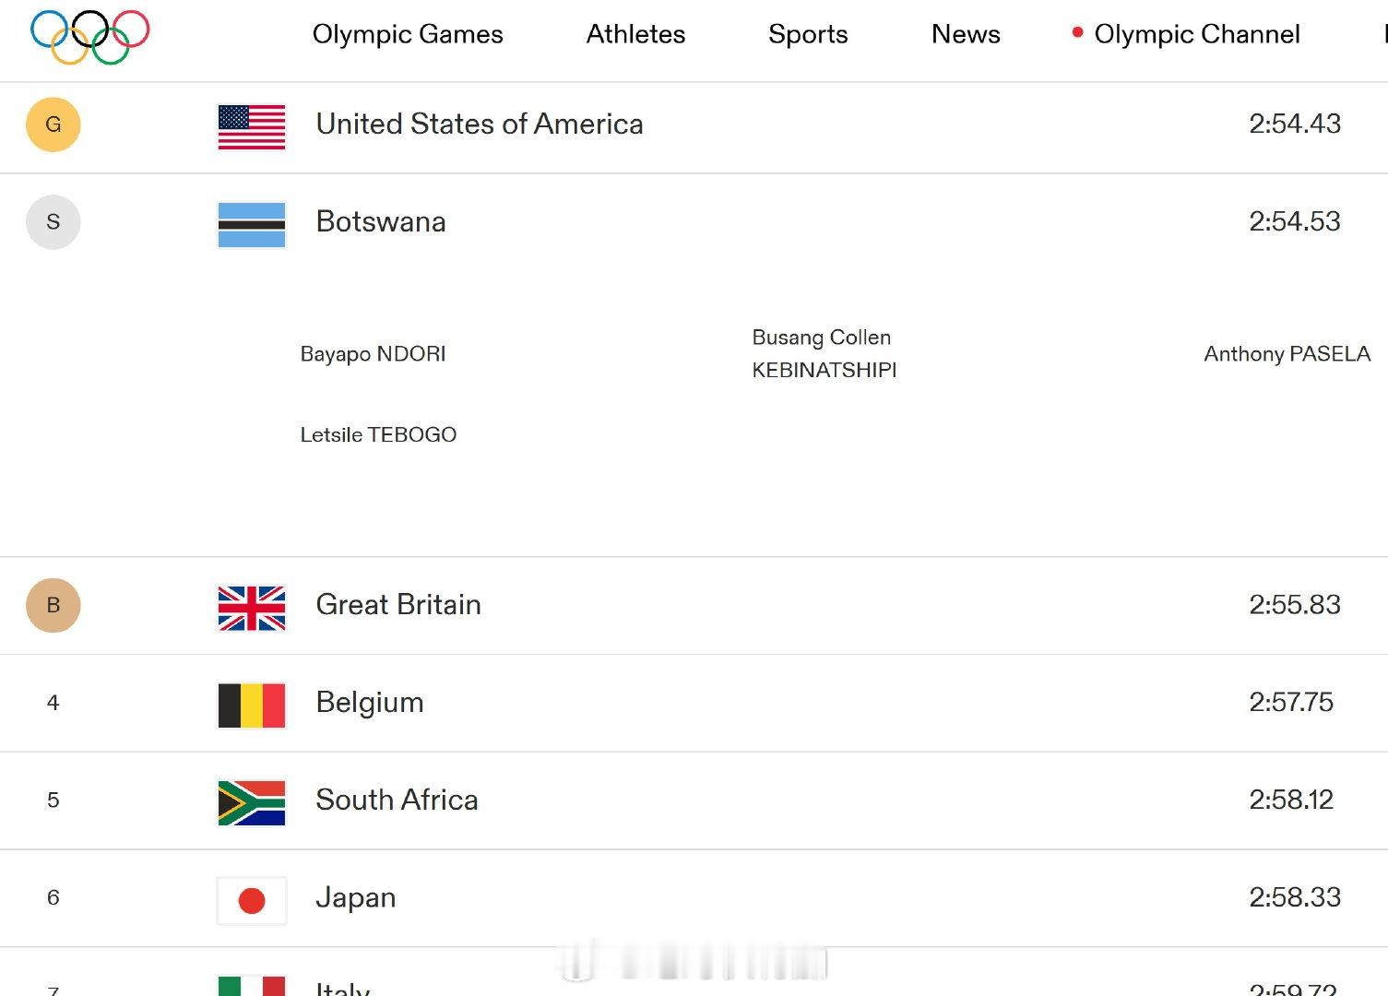Click the Botswana flag icon
The height and width of the screenshot is (996, 1388).
point(252,225)
